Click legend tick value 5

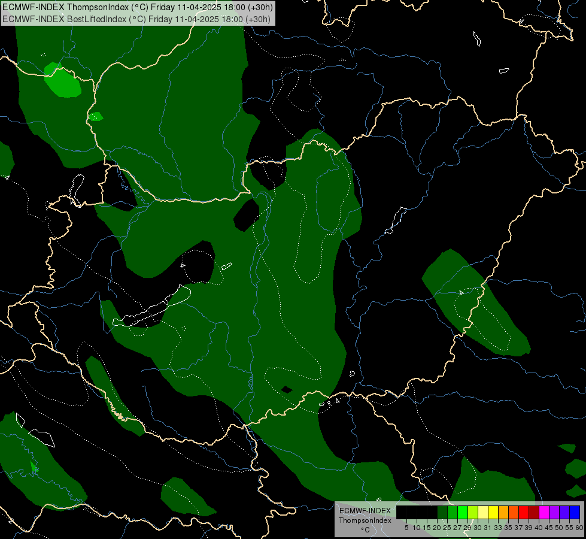tap(406, 528)
